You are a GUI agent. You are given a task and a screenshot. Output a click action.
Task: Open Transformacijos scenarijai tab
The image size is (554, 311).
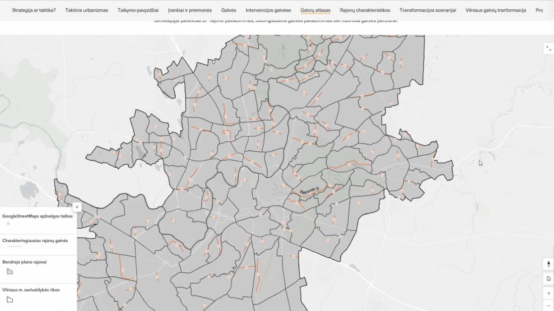point(428,11)
